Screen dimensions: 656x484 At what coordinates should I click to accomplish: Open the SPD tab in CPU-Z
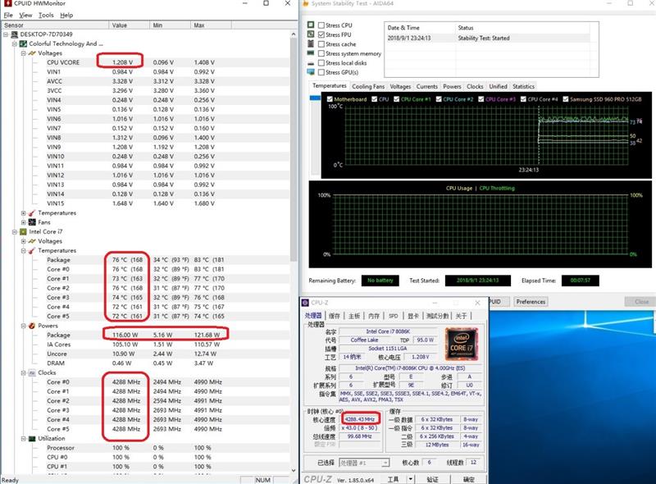(x=394, y=316)
